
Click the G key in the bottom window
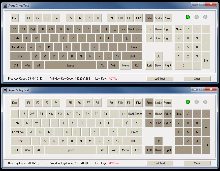(67, 132)
